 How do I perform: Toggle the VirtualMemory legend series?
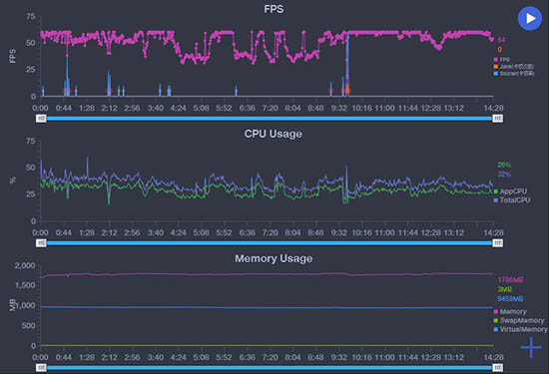(x=520, y=329)
